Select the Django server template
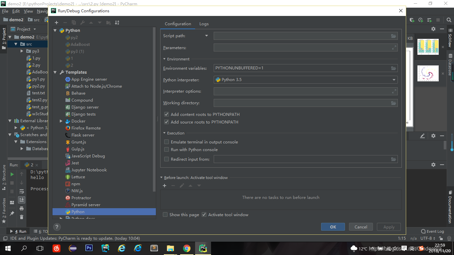The height and width of the screenshot is (255, 454). point(85,107)
